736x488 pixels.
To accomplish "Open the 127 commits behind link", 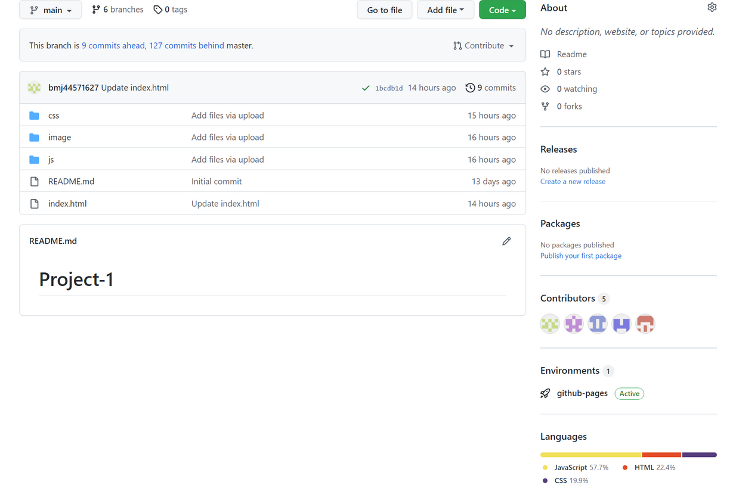I will click(x=187, y=45).
